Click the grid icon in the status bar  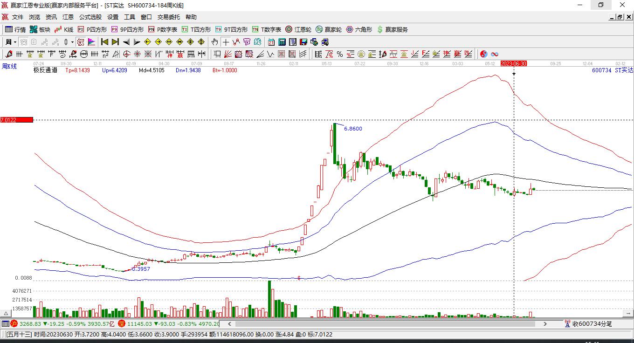tap(5, 323)
